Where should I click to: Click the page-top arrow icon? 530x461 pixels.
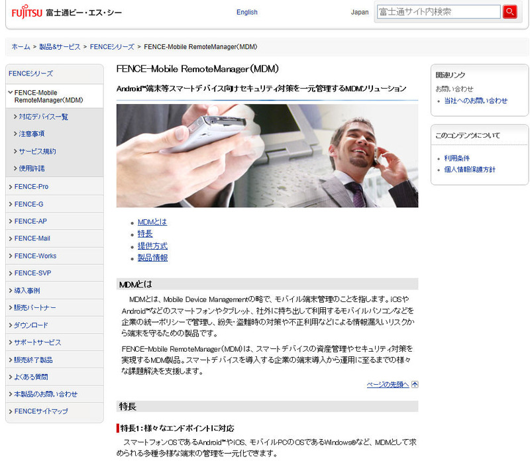point(415,384)
